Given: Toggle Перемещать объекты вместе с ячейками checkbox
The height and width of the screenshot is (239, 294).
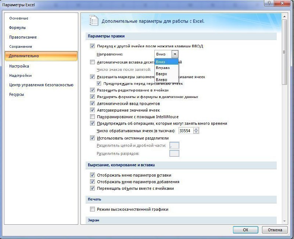Looking at the screenshot, I should [92, 188].
